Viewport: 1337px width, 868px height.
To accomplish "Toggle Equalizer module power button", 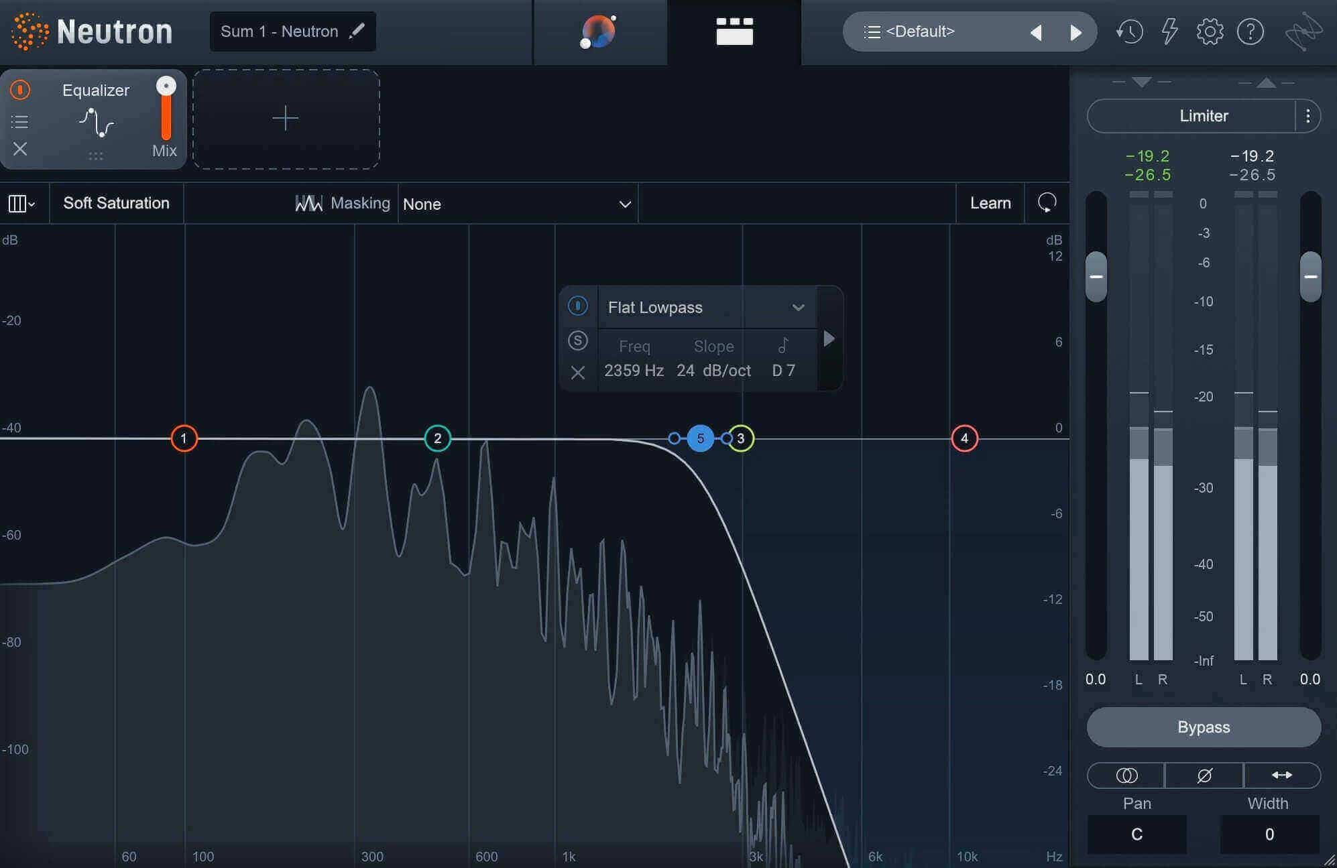I will pyautogui.click(x=20, y=90).
